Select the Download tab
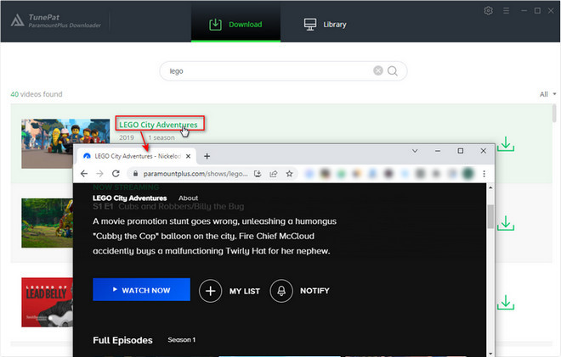The image size is (561, 357). click(x=235, y=25)
